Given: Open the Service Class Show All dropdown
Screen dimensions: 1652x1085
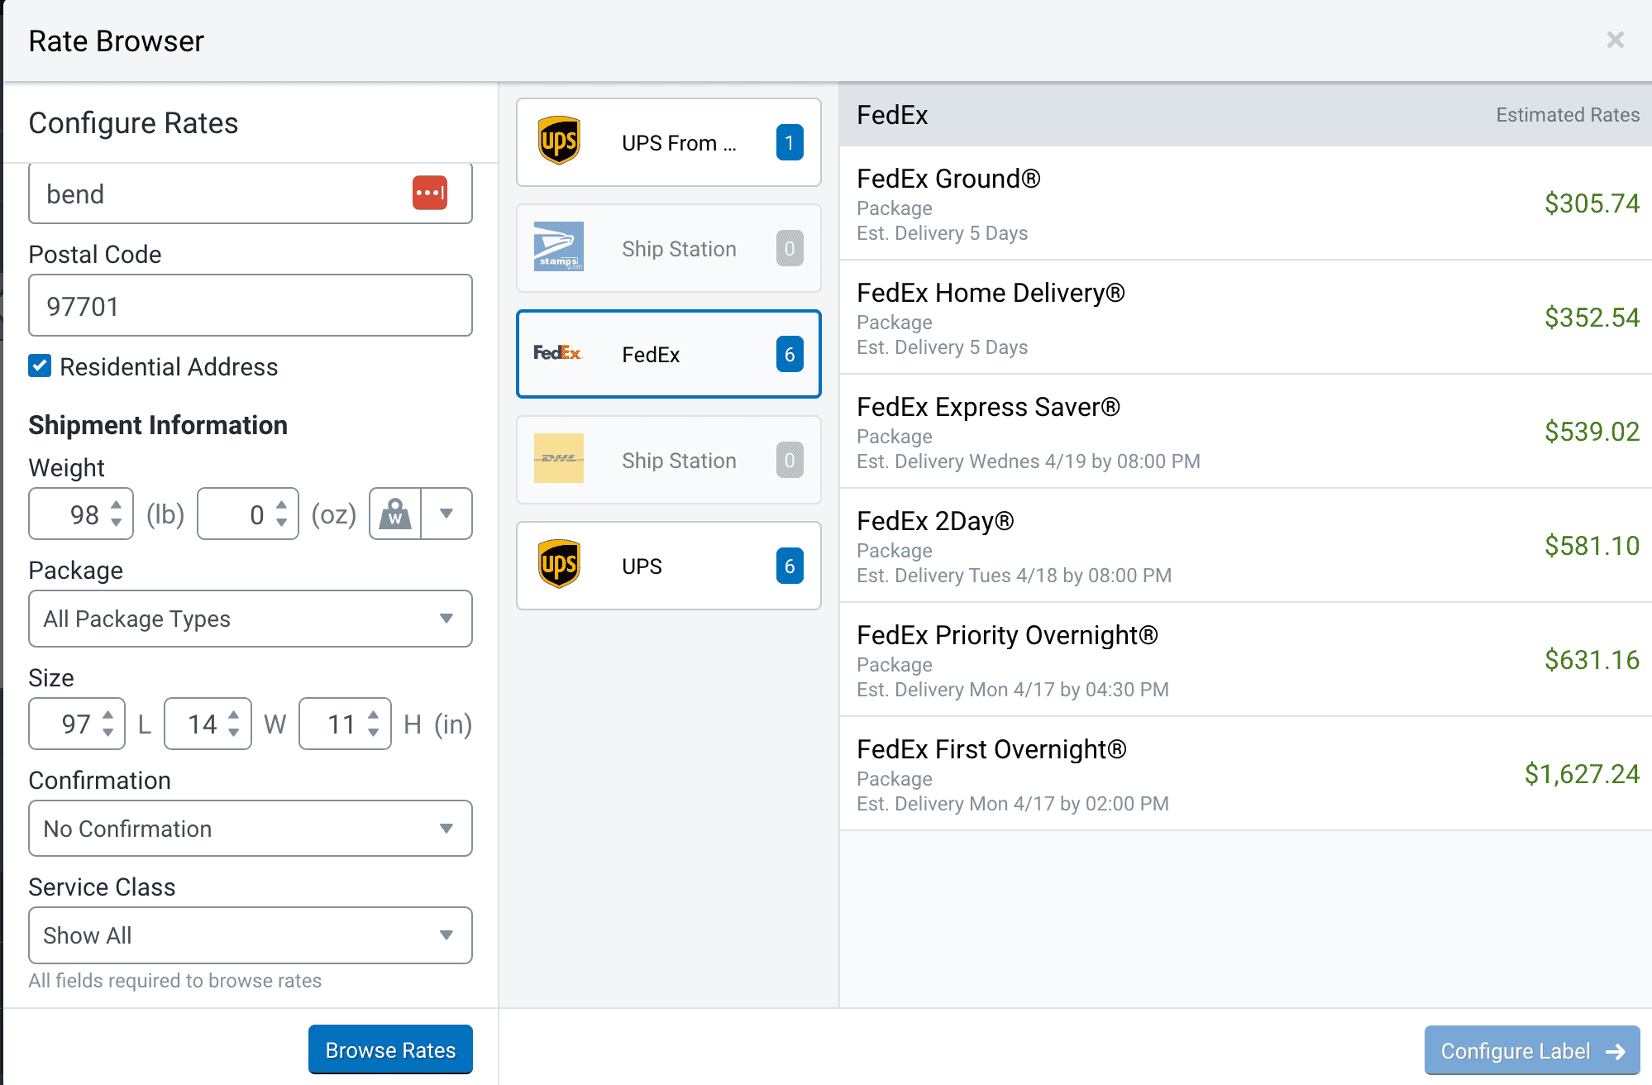Looking at the screenshot, I should 251,935.
